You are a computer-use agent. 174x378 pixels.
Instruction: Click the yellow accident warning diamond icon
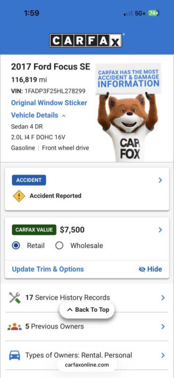[19, 196]
